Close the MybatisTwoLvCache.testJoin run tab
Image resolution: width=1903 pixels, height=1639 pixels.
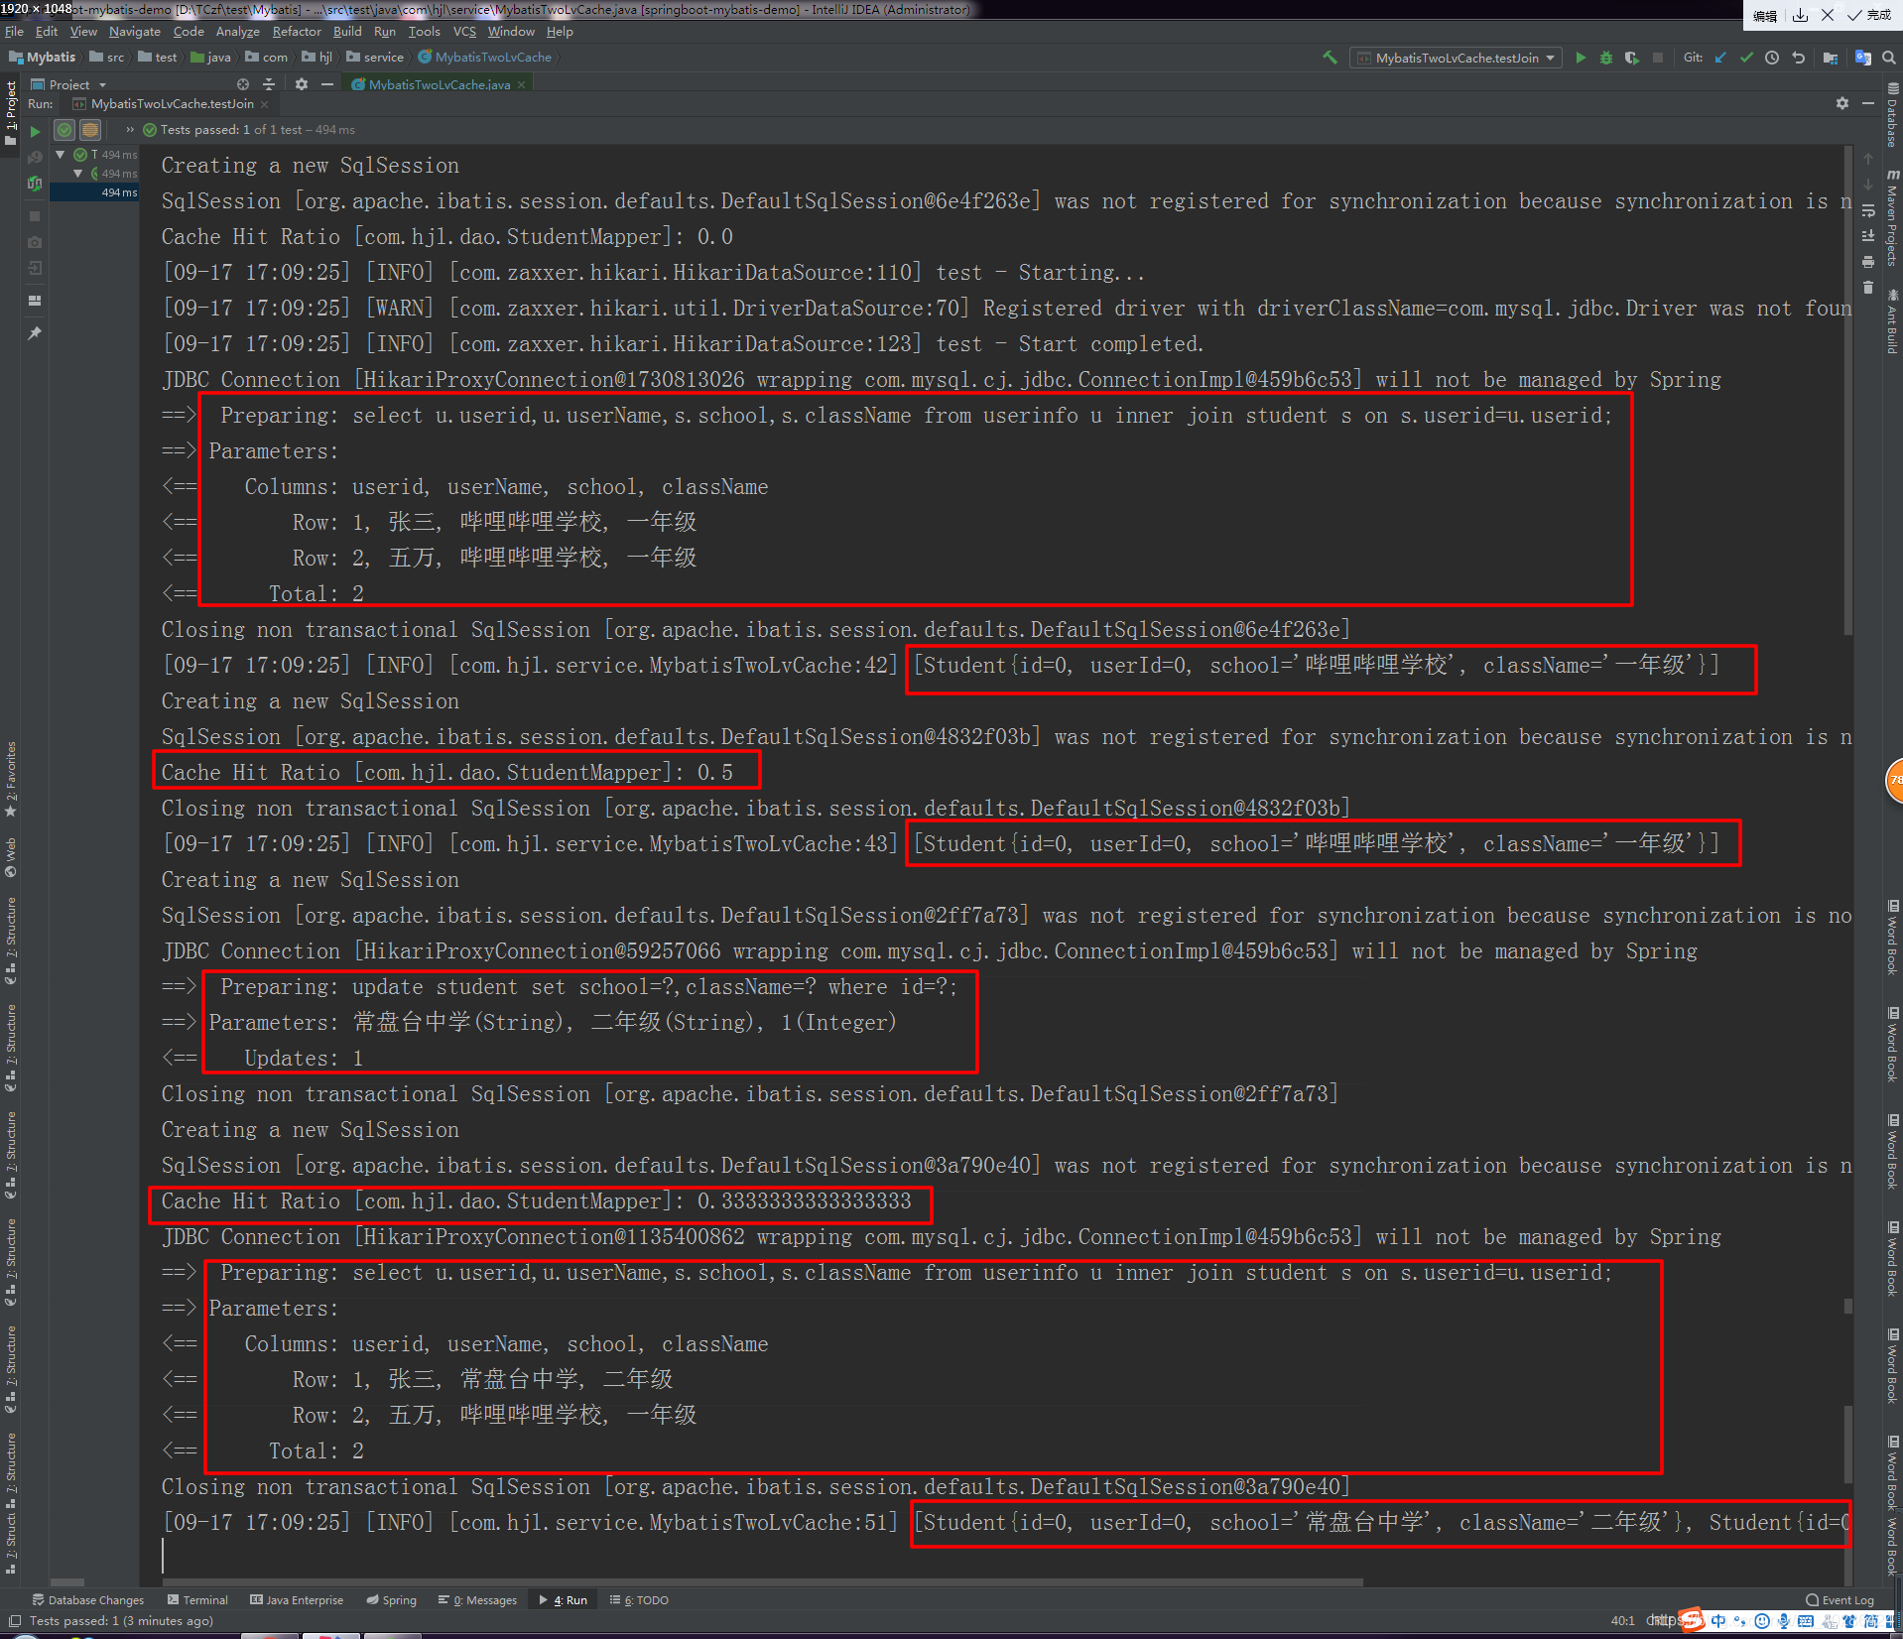(x=264, y=104)
